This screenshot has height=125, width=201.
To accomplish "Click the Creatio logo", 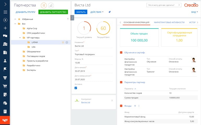I will [191, 5].
